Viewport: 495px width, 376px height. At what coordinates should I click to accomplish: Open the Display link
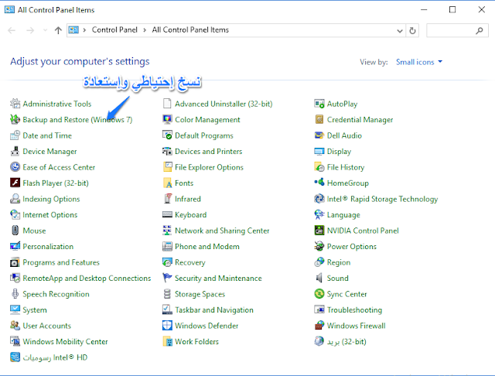[x=339, y=152]
